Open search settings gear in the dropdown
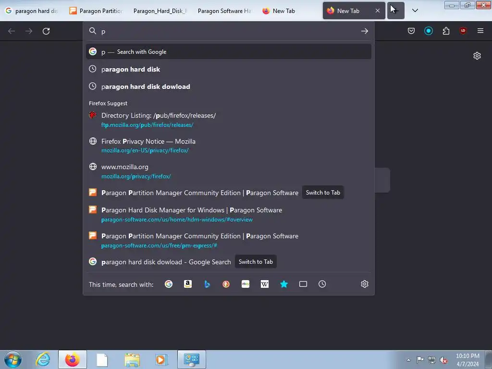492x369 pixels. coord(364,284)
